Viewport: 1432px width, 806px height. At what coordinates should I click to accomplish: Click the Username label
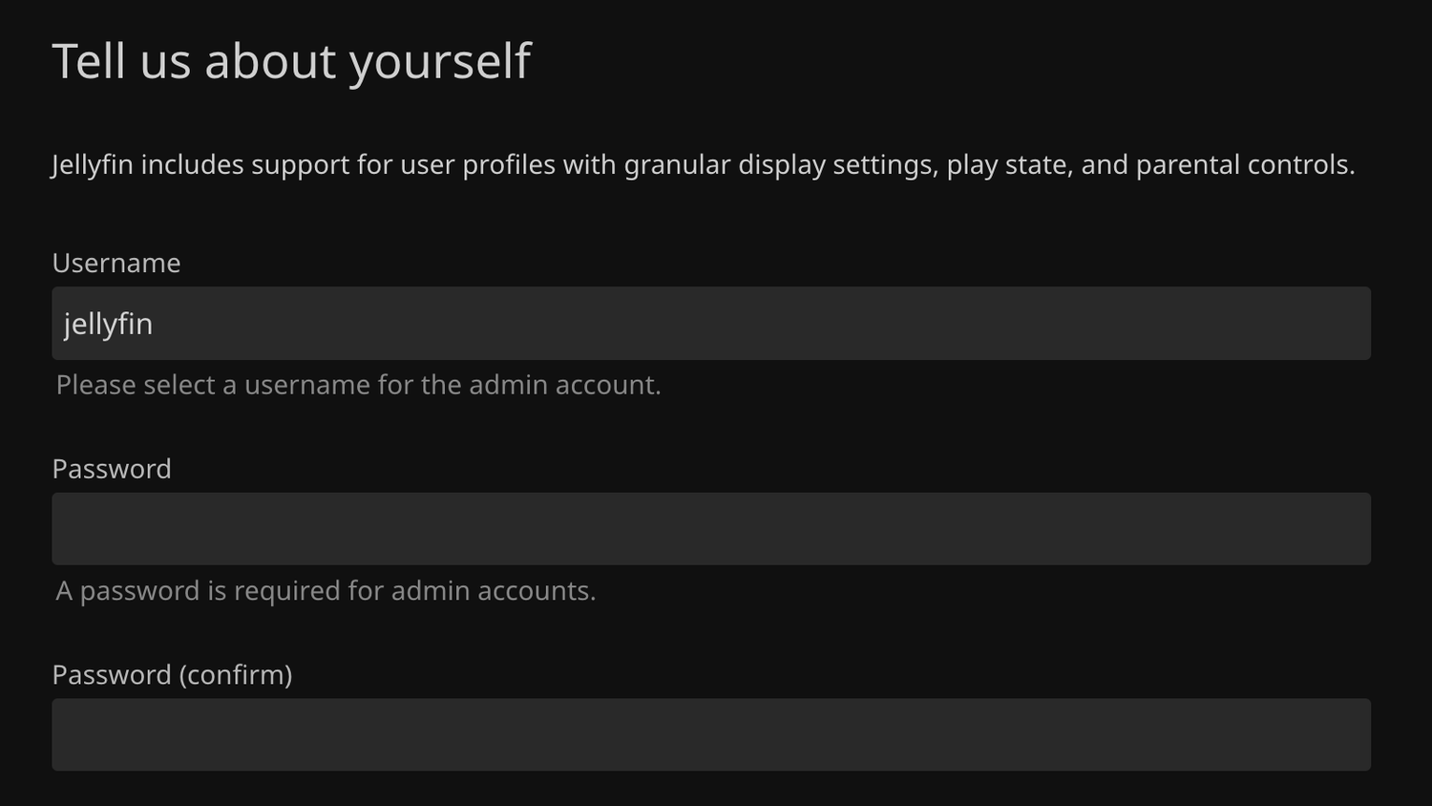click(x=116, y=263)
